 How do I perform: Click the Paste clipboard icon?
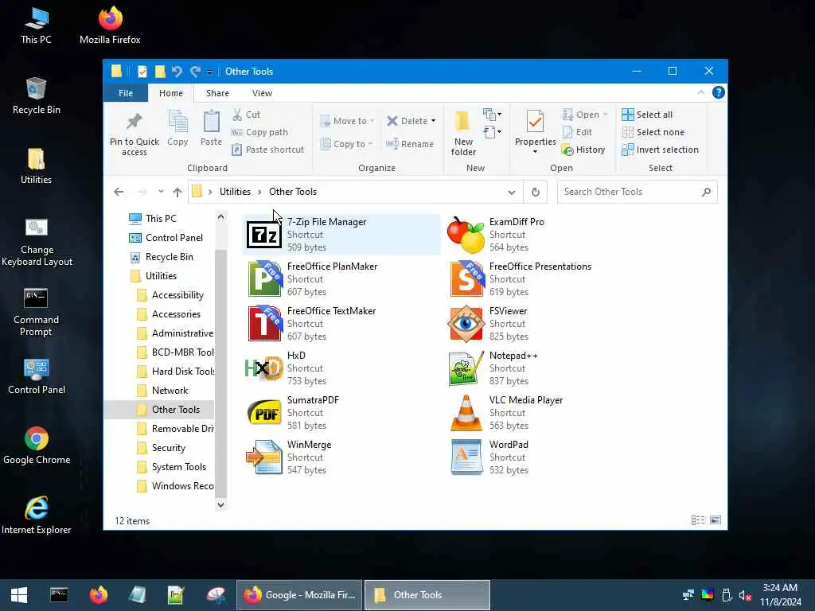[x=211, y=122]
